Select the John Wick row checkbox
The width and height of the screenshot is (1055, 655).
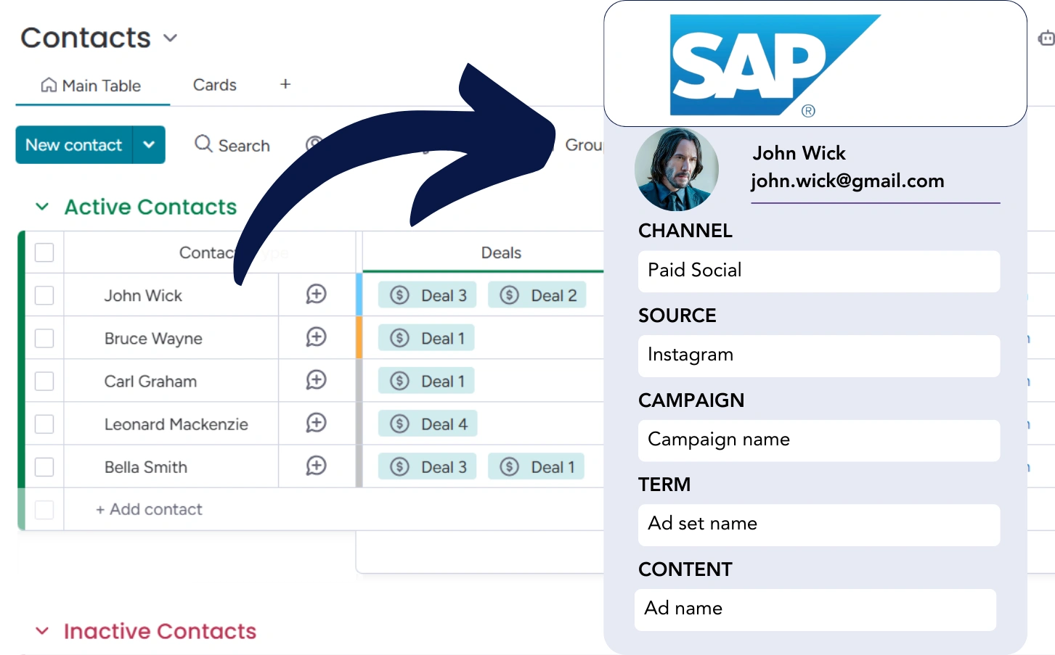click(44, 295)
